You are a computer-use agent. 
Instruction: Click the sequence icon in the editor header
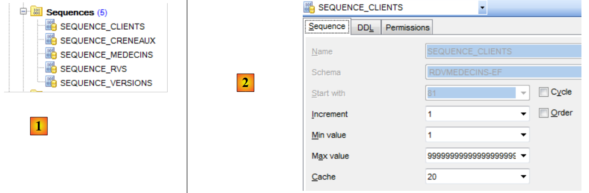pyautogui.click(x=309, y=7)
